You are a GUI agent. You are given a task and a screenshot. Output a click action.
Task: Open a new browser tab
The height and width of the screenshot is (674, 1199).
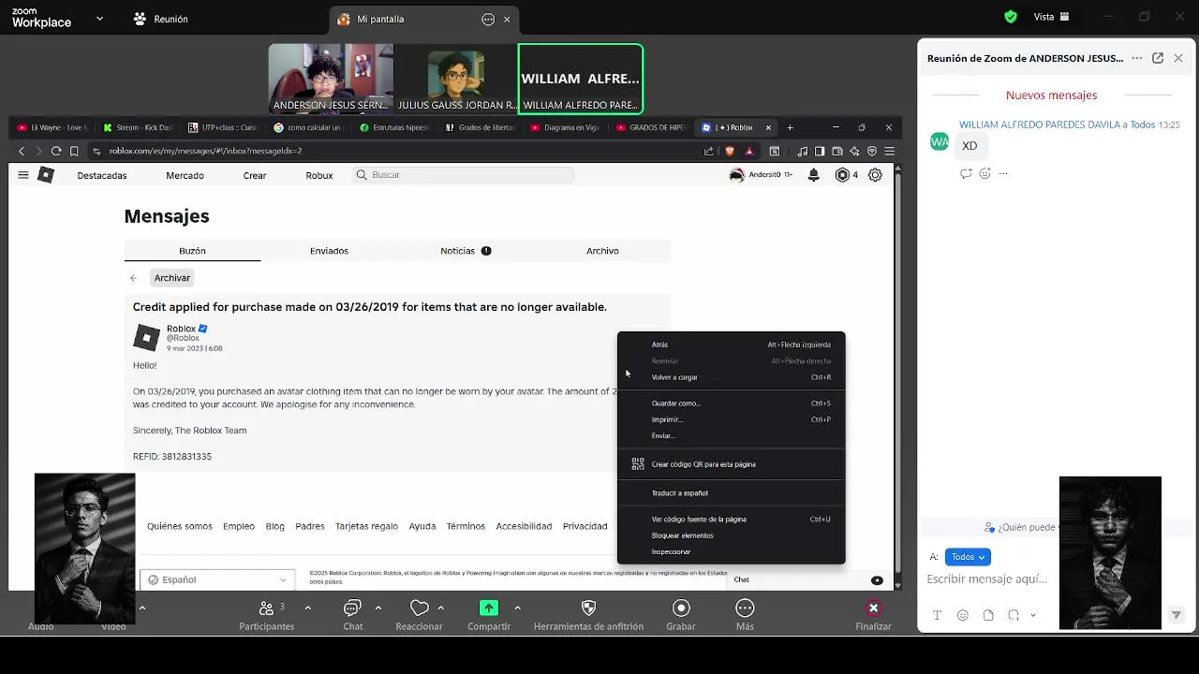tap(790, 127)
